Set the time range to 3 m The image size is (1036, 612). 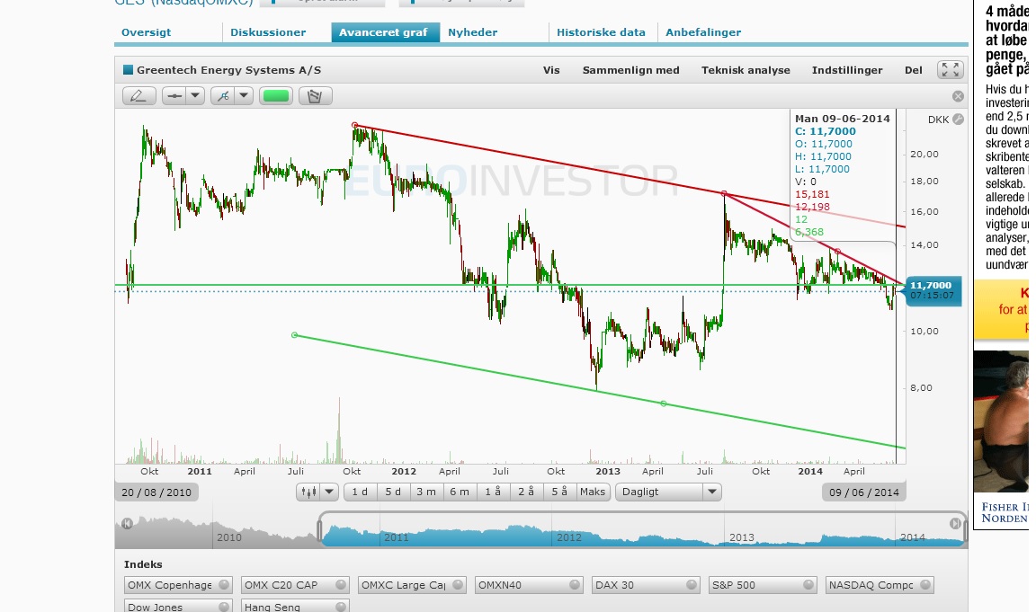point(426,492)
